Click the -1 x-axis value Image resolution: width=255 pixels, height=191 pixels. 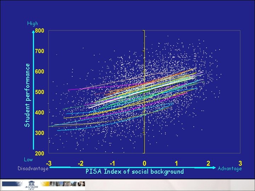click(x=113, y=163)
